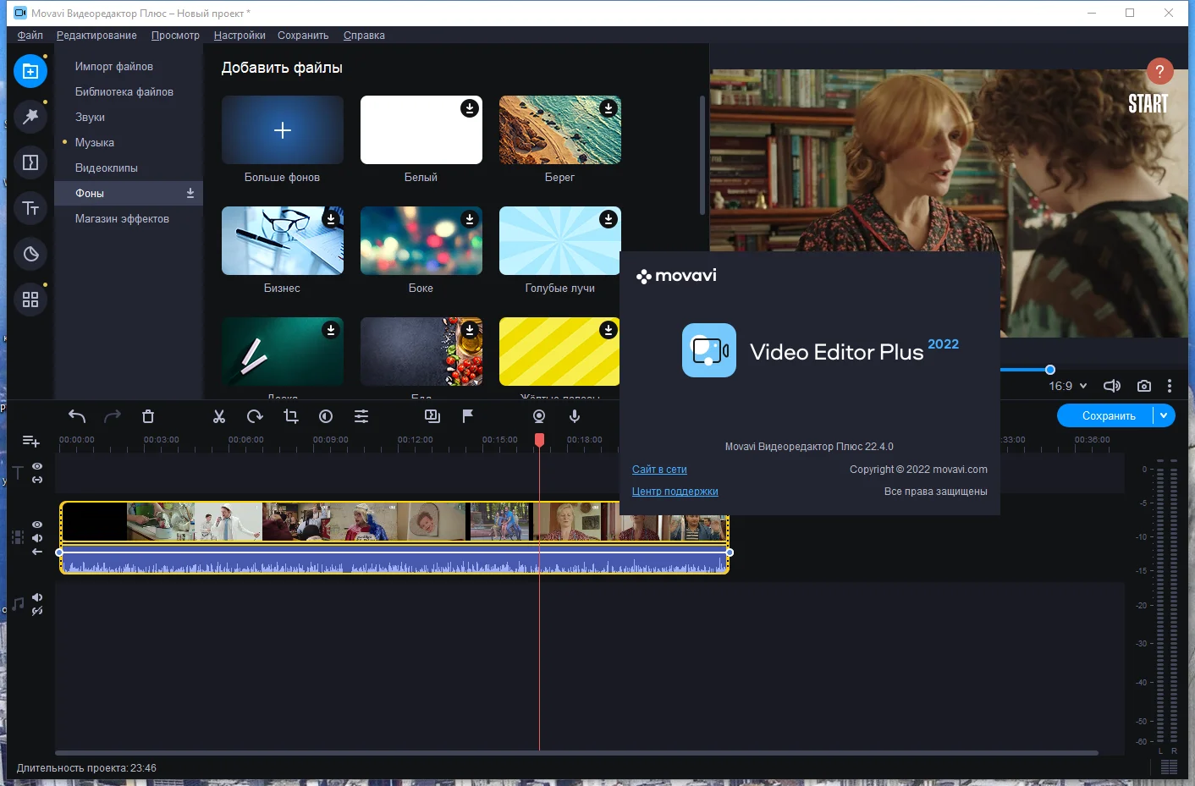Download the Бизнес background
This screenshot has height=786, width=1195.
coord(331,219)
